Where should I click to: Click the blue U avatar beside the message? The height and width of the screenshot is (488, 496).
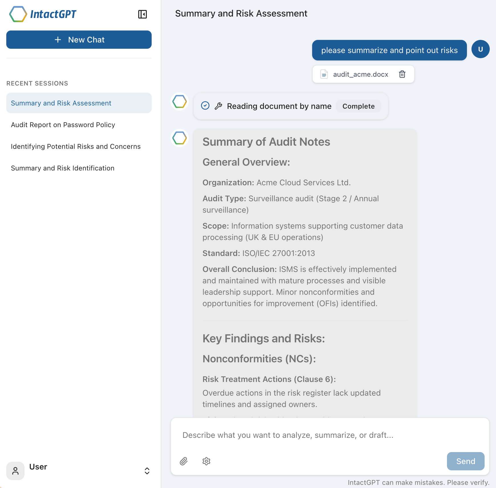[480, 49]
